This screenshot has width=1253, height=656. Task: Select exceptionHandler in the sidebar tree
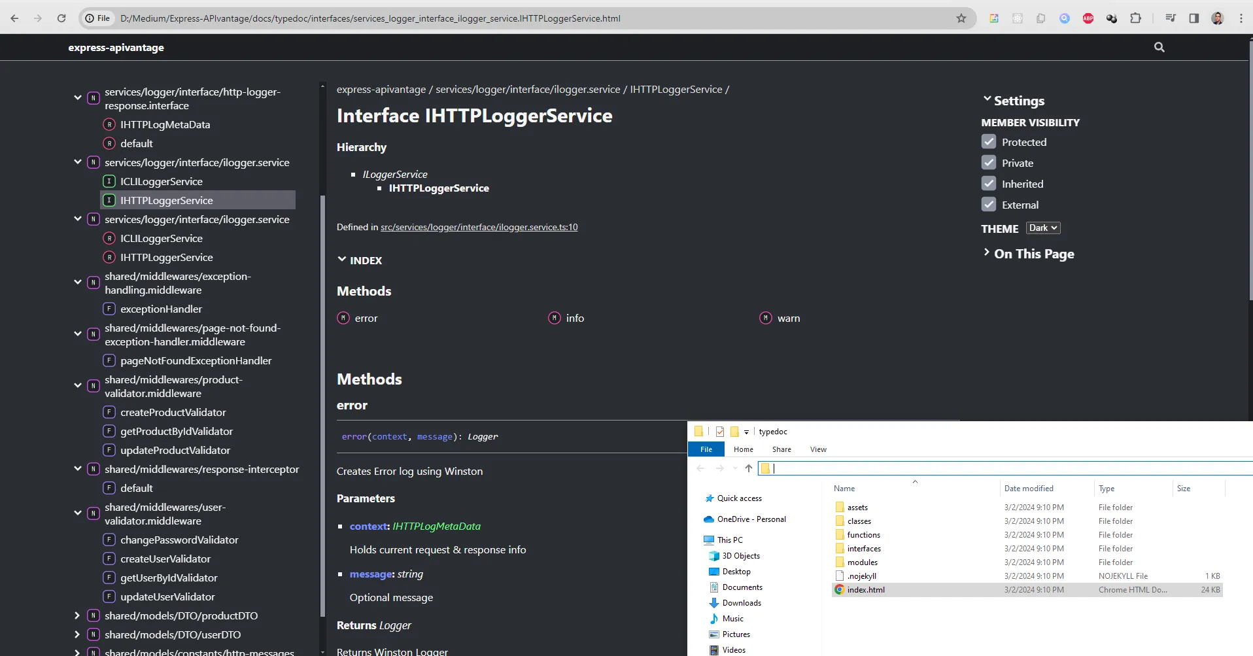(x=161, y=309)
